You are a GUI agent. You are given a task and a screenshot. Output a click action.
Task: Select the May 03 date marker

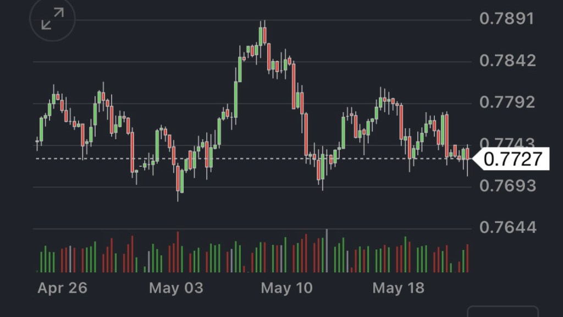click(x=176, y=288)
